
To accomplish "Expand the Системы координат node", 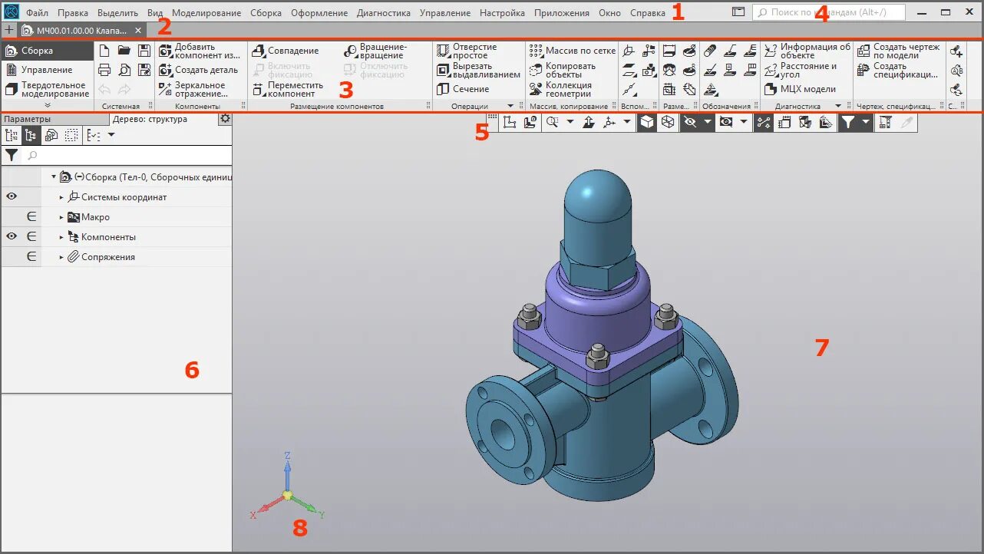I will [x=62, y=197].
